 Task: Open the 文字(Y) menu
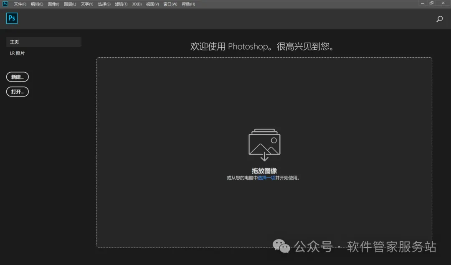click(87, 4)
